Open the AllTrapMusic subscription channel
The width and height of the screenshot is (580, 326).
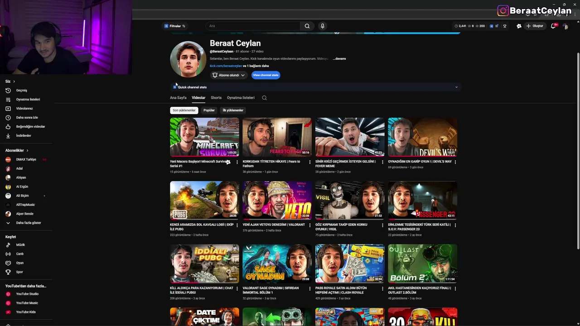point(26,205)
